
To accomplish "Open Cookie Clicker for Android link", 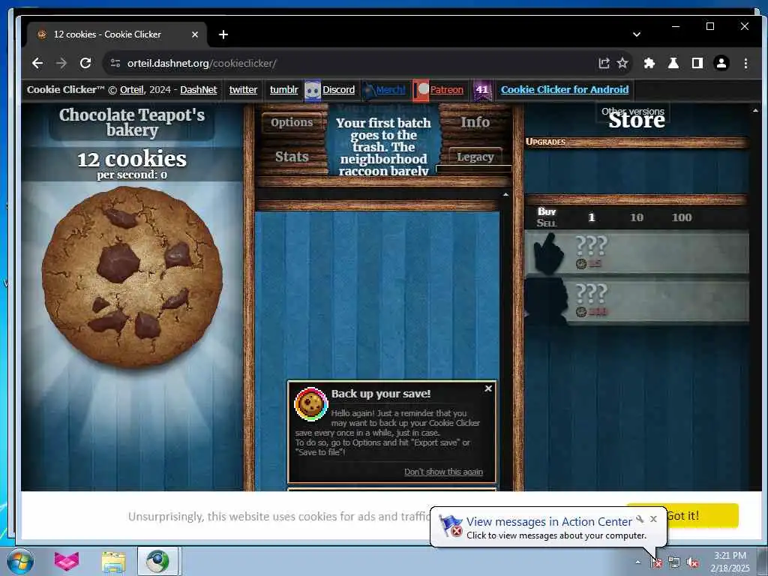I will coord(565,90).
